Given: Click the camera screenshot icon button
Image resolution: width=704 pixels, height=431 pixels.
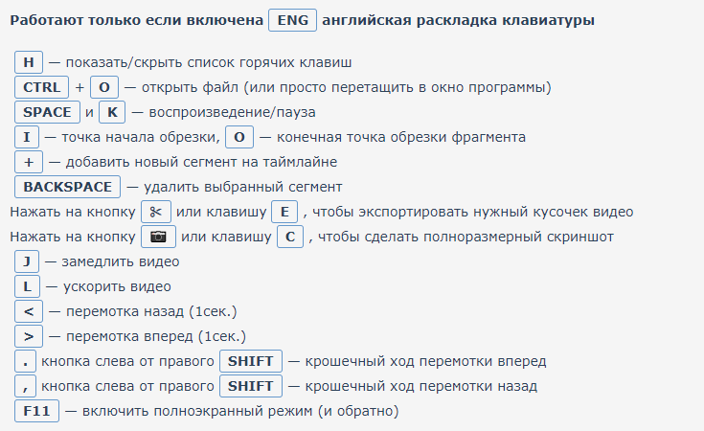Looking at the screenshot, I should 158,237.
